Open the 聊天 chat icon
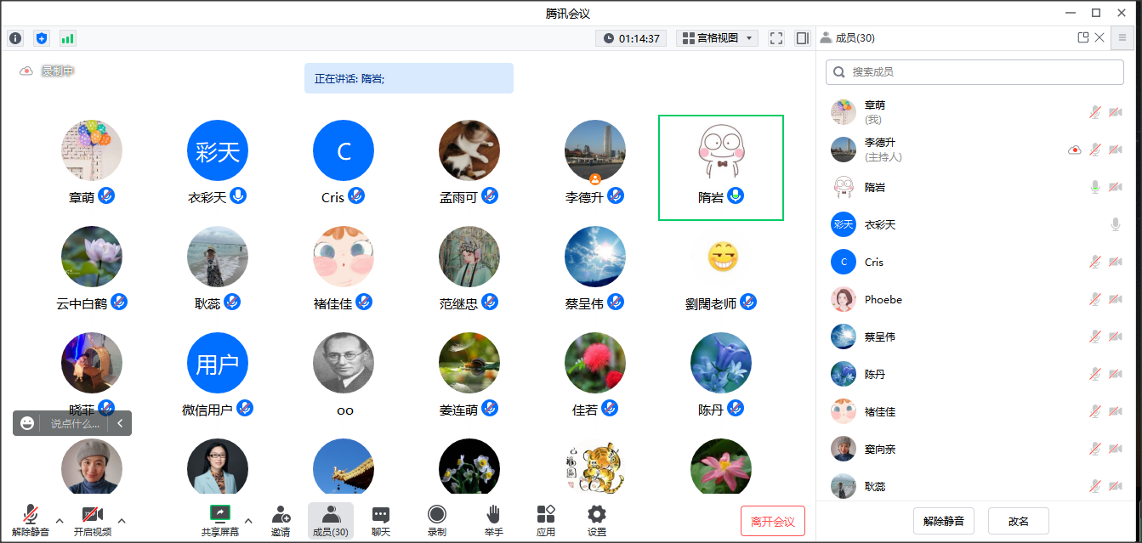Viewport: 1142px width, 543px height. tap(381, 520)
